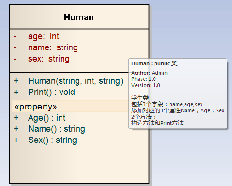
Task: Click the tooltip title Human : public 类
Action: [x=155, y=63]
